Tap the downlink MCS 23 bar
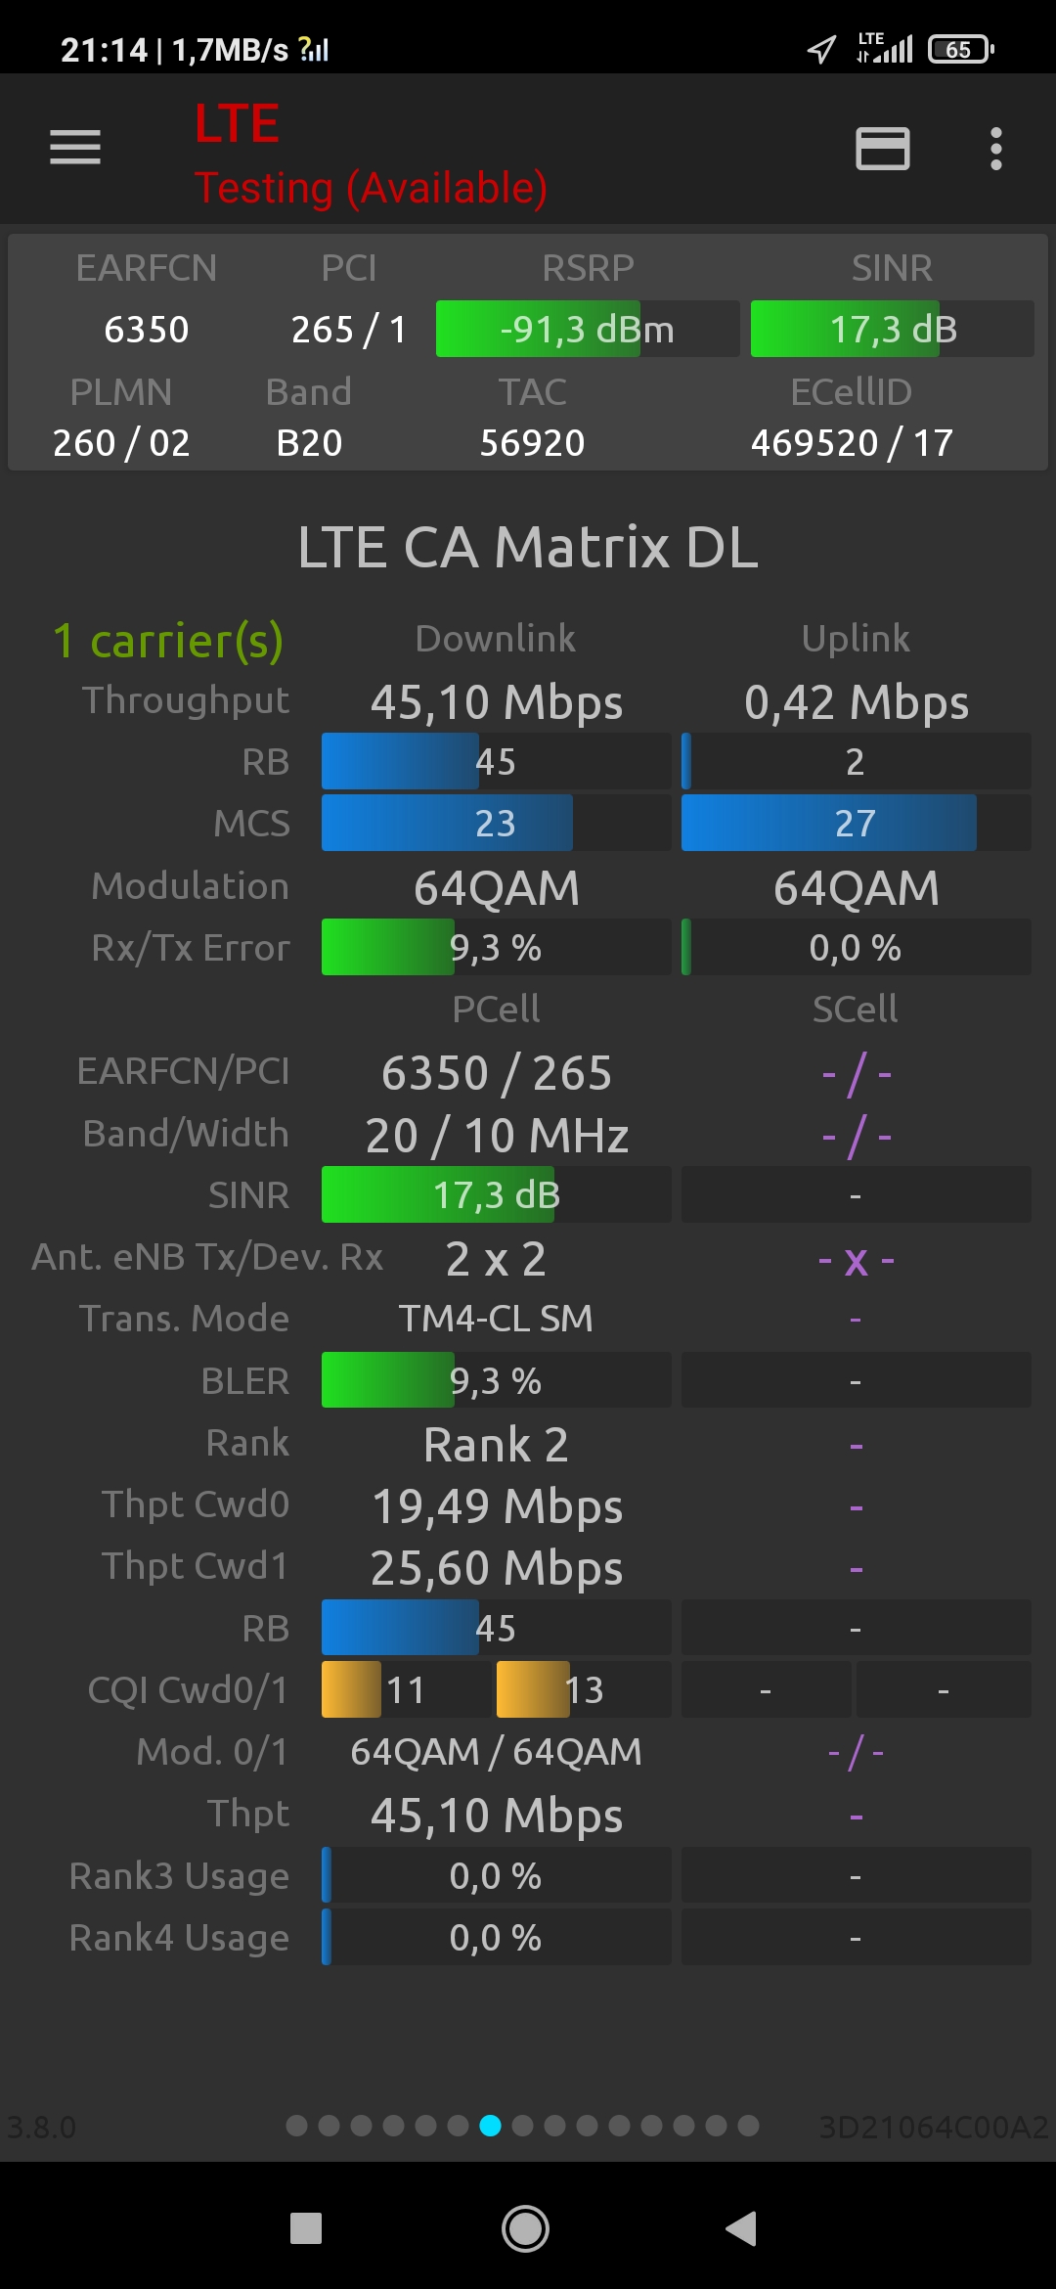 click(x=496, y=824)
